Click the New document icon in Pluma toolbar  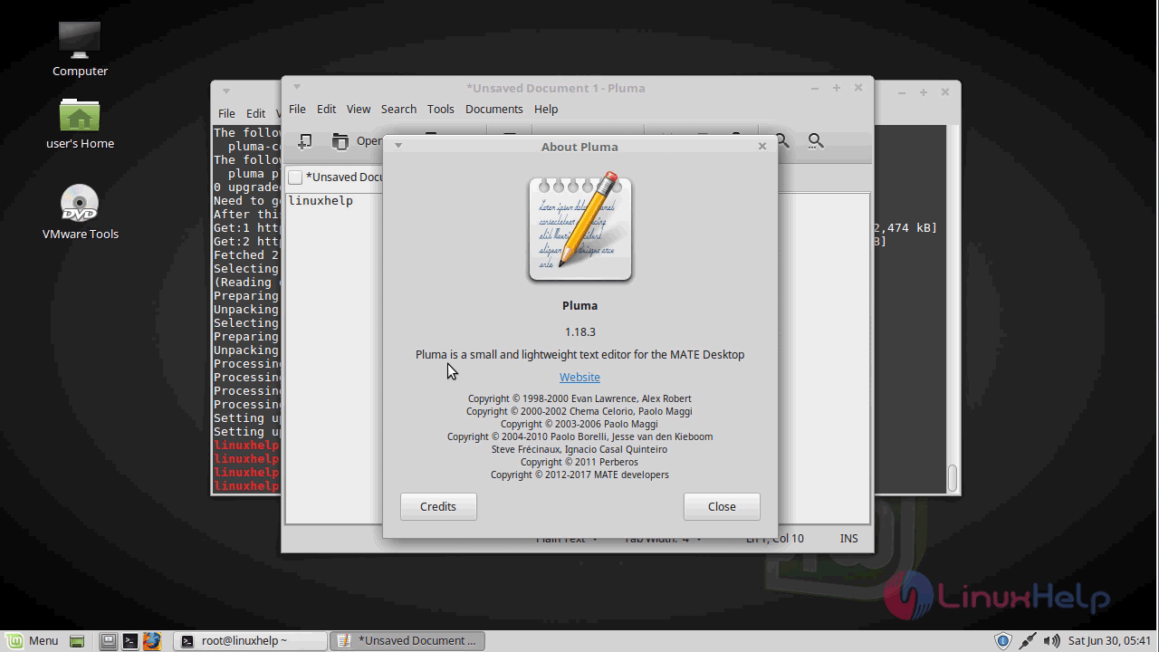tap(305, 140)
